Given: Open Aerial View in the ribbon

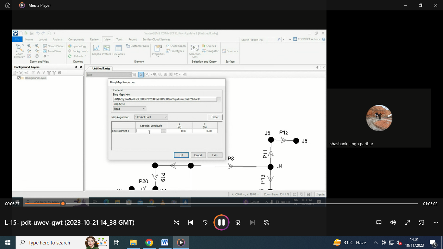Looking at the screenshot, I should click(52, 51).
